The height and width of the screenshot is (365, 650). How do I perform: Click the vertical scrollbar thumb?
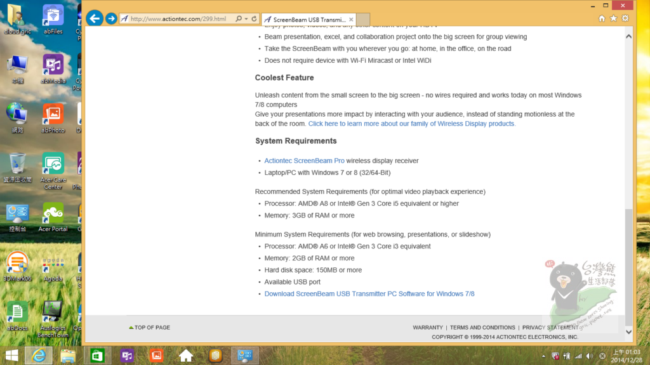click(628, 267)
